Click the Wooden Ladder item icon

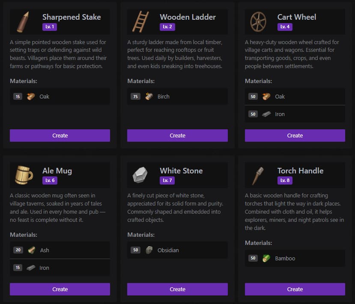pos(140,22)
